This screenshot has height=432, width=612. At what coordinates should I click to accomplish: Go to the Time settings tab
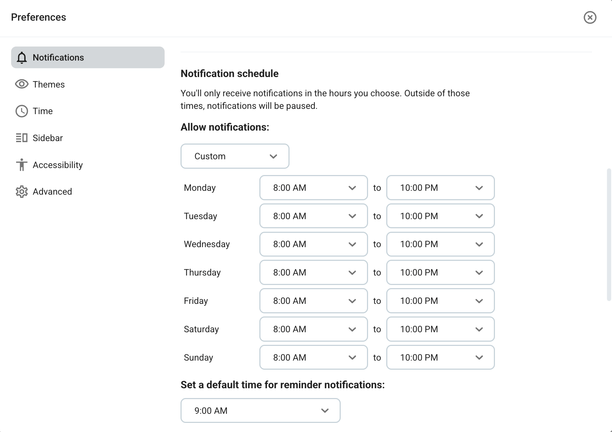coord(88,111)
